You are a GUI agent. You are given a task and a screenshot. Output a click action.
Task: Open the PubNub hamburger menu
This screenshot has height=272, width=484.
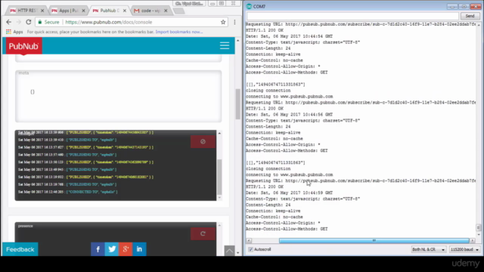225,45
